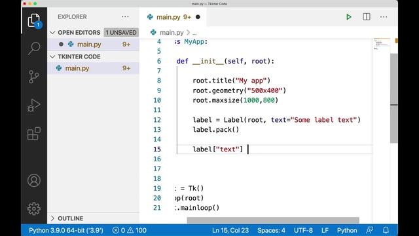The width and height of the screenshot is (419, 236).
Task: Open Source Control view
Action: (x=34, y=77)
